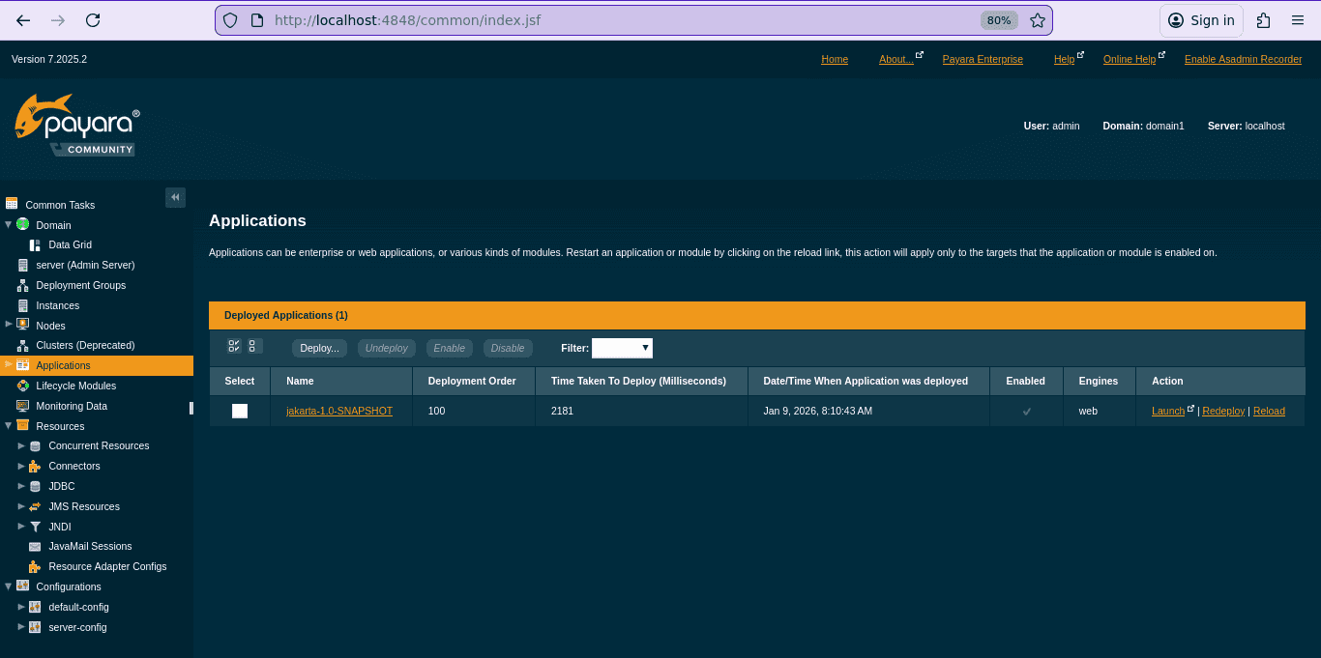Image resolution: width=1321 pixels, height=658 pixels.
Task: Reload the page using browser refresh icon
Action: click(x=93, y=20)
